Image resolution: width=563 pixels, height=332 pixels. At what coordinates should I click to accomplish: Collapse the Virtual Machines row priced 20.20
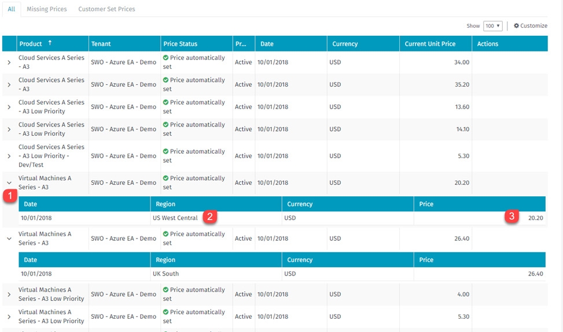coord(9,183)
